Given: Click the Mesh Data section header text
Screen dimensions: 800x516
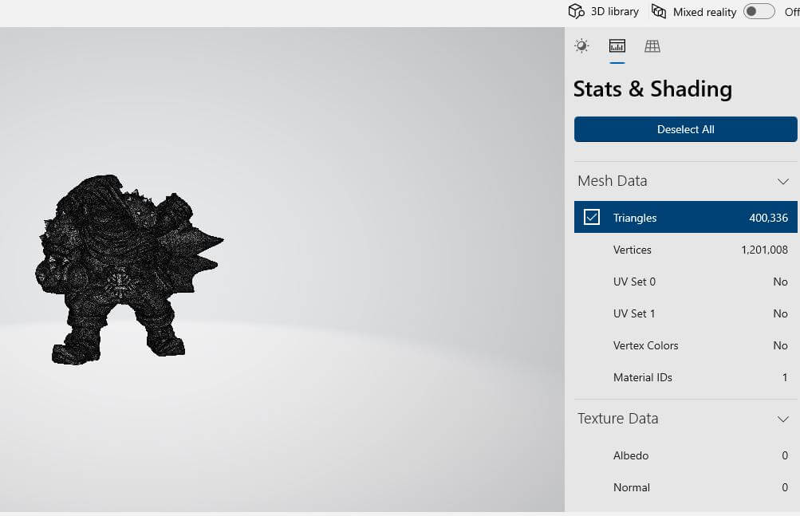Looking at the screenshot, I should pyautogui.click(x=612, y=181).
